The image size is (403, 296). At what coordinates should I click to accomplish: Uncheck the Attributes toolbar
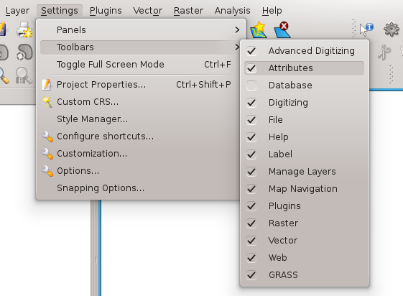(x=251, y=68)
